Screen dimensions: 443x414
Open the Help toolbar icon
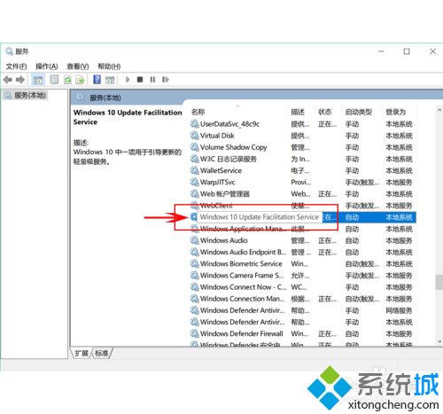click(97, 80)
